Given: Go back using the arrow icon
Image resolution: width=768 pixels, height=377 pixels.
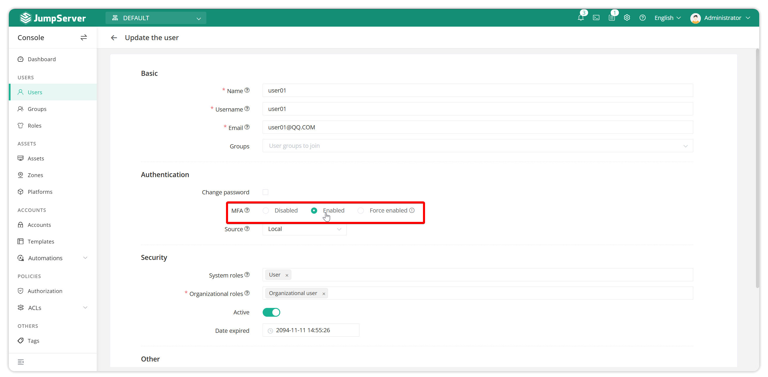Looking at the screenshot, I should click(x=114, y=38).
